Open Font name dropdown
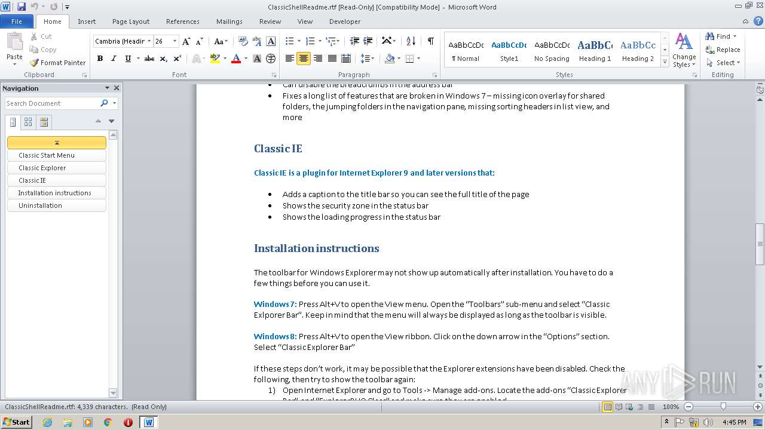Viewport: 765px width, 430px height. (x=149, y=41)
